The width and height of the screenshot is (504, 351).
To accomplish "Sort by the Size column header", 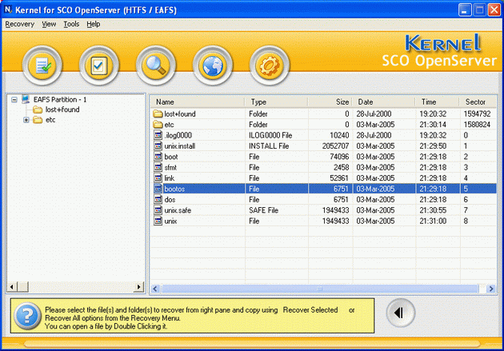I will pos(330,102).
